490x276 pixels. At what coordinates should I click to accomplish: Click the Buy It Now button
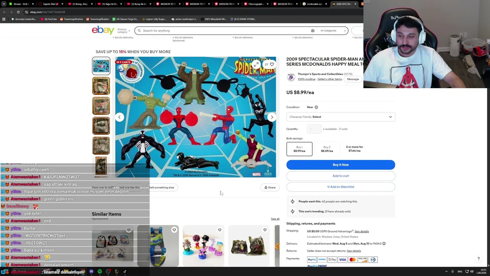point(341,165)
